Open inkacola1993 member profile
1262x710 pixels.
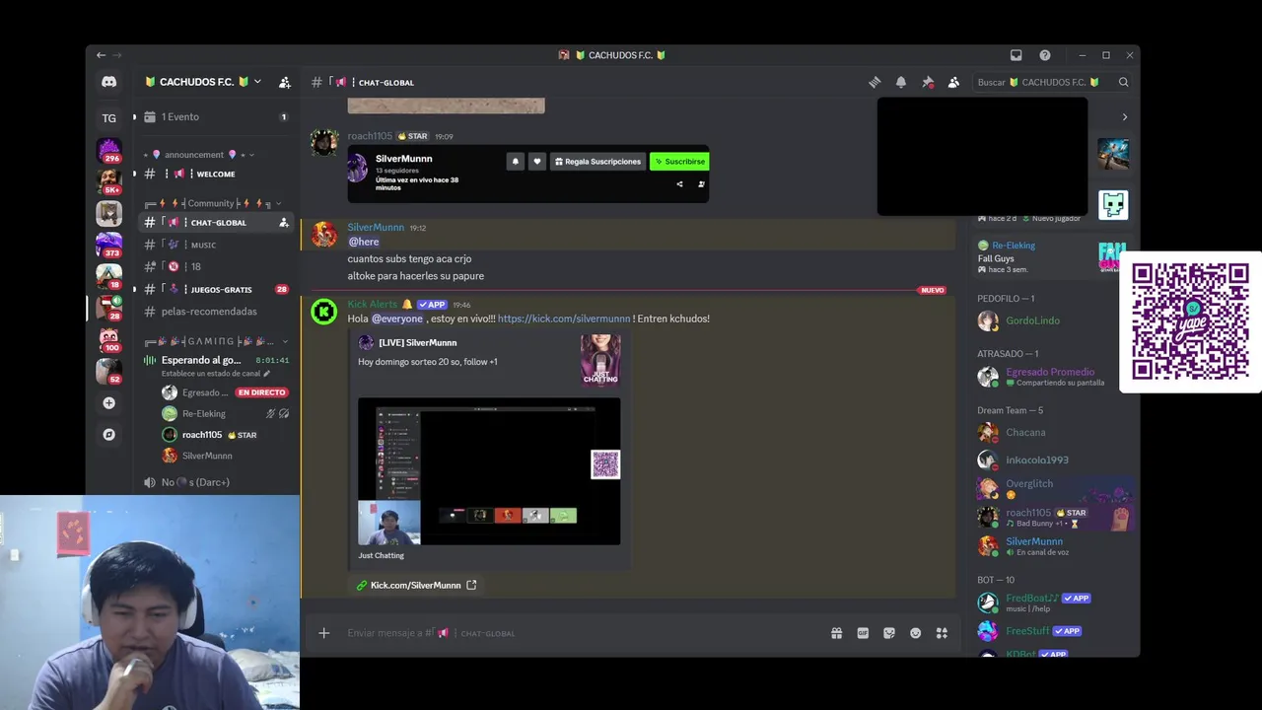click(1052, 460)
